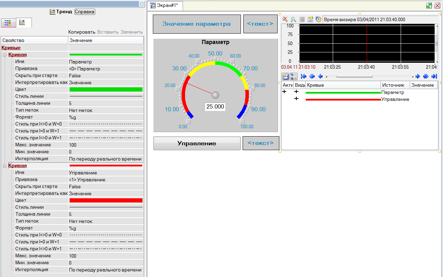Screen dimensions: 444x277
Task: Edit Имя value 'Управление' in properties
Action: pos(106,173)
